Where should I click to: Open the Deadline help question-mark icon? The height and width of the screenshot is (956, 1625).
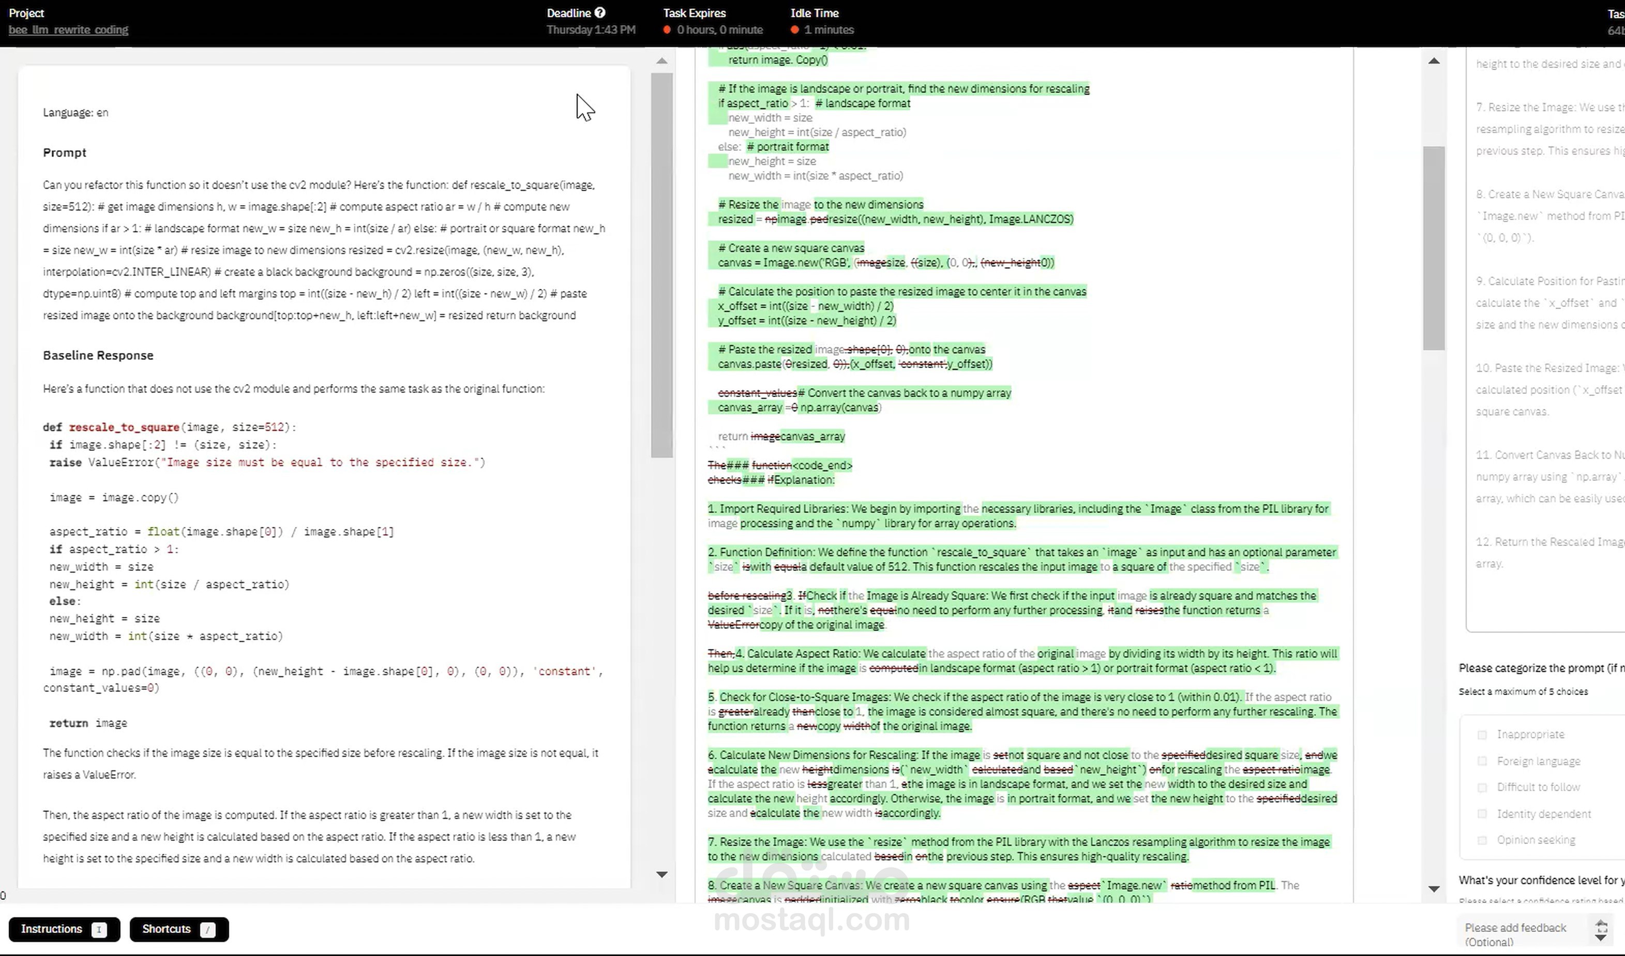600,12
